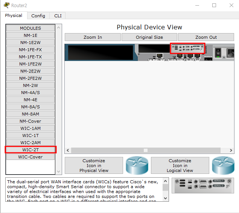Click the description box scroll up arrow
The image size is (239, 213).
pyautogui.click(x=166, y=181)
